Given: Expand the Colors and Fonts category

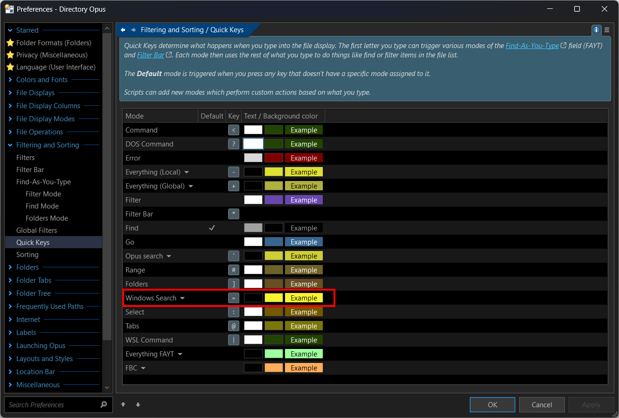Looking at the screenshot, I should pyautogui.click(x=10, y=80).
